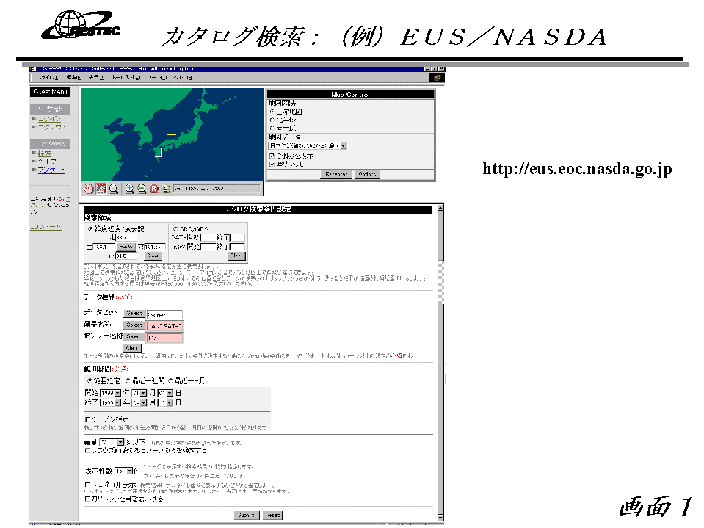Open the start (開始) year dropdown
704x528 pixels.
point(110,394)
